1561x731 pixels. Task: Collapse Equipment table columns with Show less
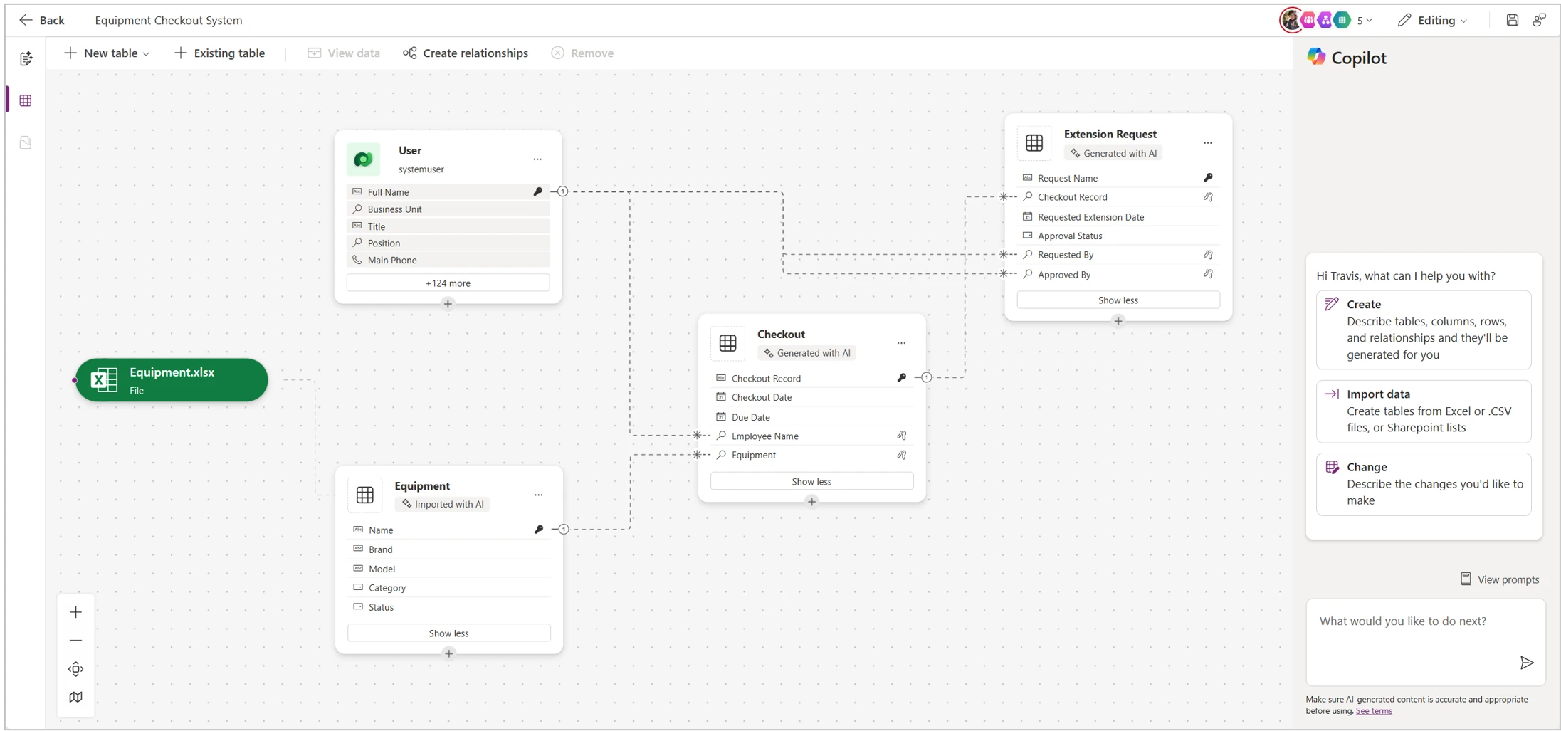tap(448, 633)
